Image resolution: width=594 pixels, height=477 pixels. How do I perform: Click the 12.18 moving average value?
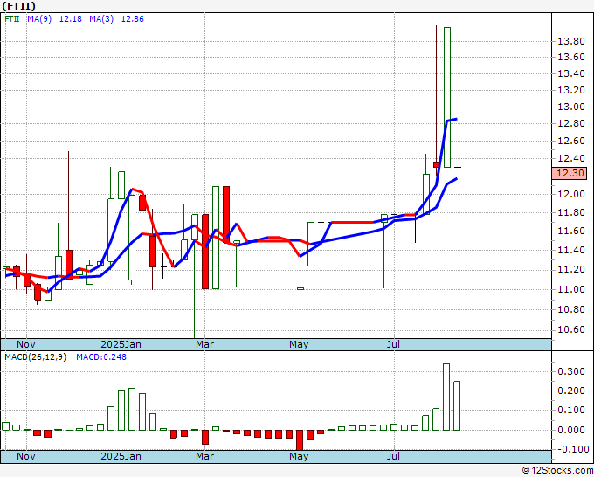point(71,19)
